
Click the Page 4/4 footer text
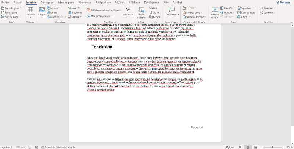click(197, 127)
